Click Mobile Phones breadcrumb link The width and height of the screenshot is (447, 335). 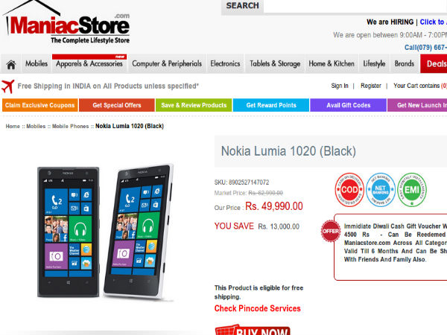(x=71, y=127)
